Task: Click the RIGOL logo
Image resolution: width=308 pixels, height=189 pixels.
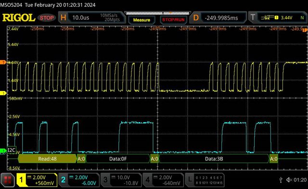Action: point(19,18)
